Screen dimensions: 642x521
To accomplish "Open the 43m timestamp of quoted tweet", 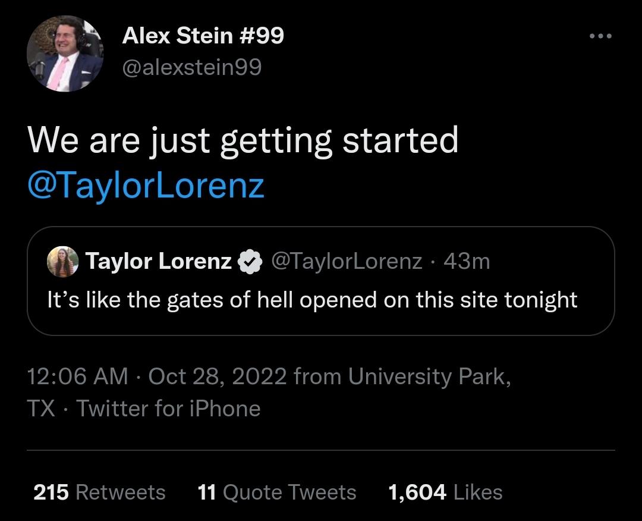I will 467,261.
